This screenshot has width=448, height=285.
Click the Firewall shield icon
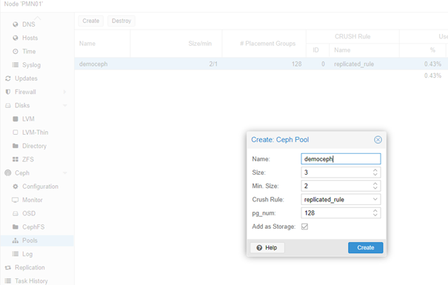pyautogui.click(x=8, y=92)
